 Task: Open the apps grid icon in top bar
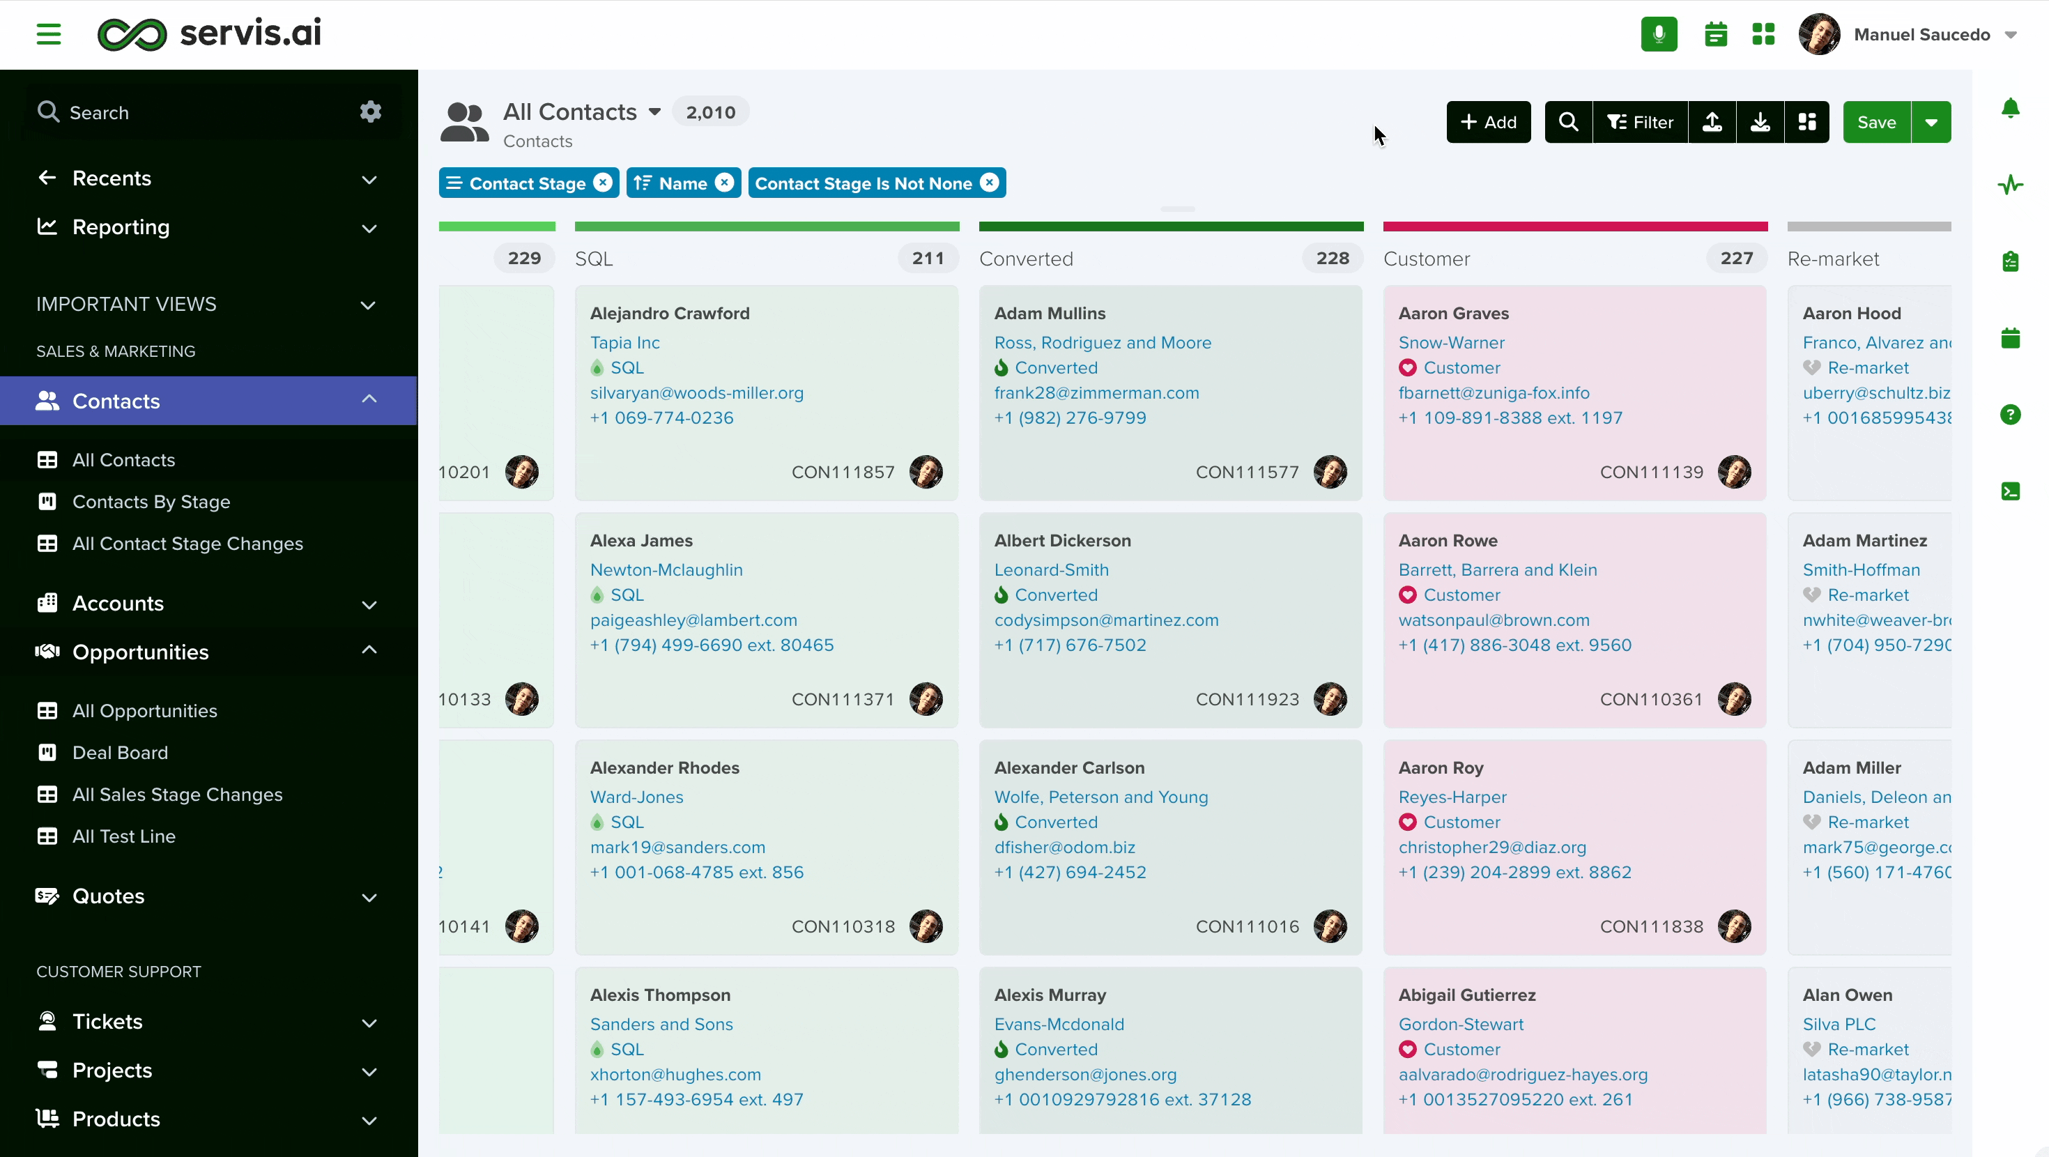point(1763,34)
